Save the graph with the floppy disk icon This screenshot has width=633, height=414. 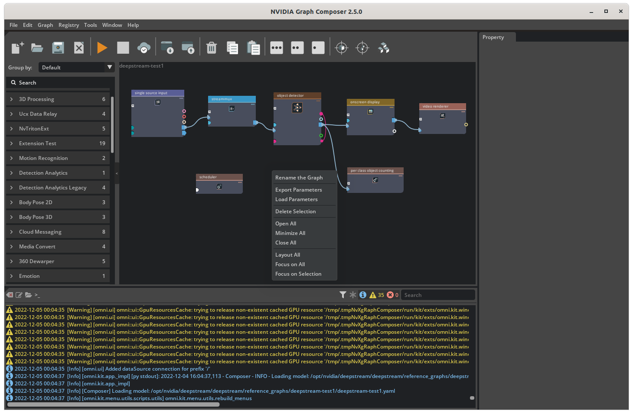(x=58, y=48)
